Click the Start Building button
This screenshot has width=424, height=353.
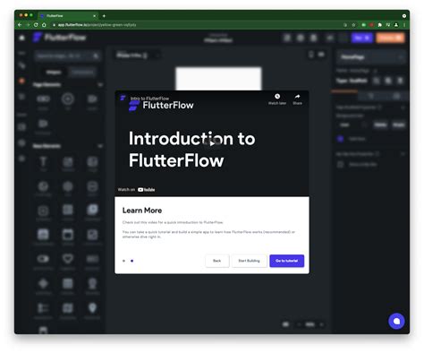click(249, 261)
